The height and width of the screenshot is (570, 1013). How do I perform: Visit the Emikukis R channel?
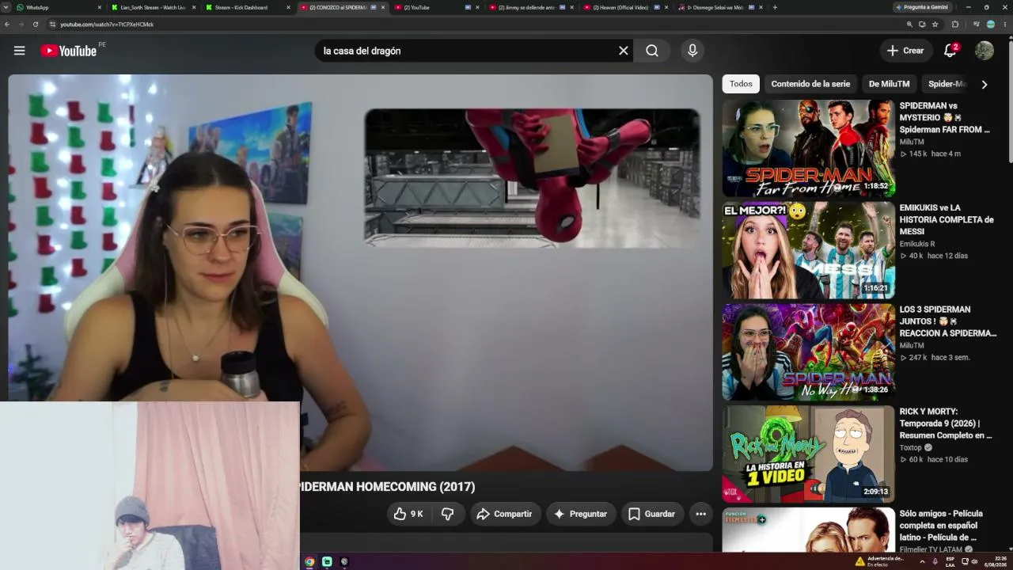[x=916, y=244]
